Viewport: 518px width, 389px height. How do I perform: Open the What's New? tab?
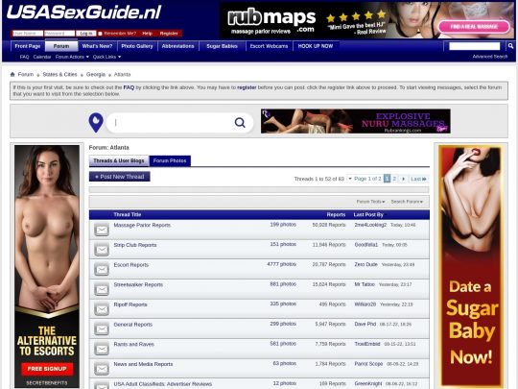97,46
